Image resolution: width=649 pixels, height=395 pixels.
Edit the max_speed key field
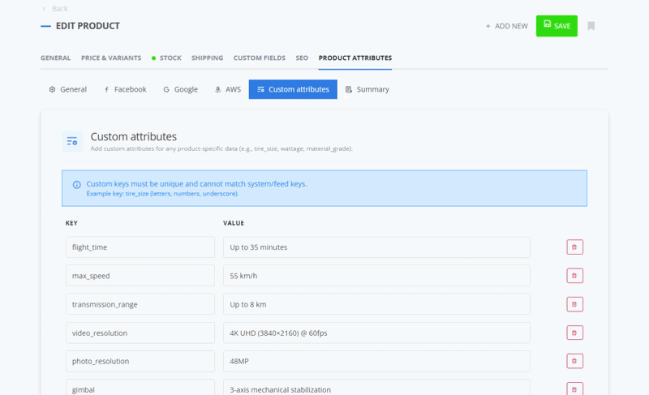click(x=140, y=276)
